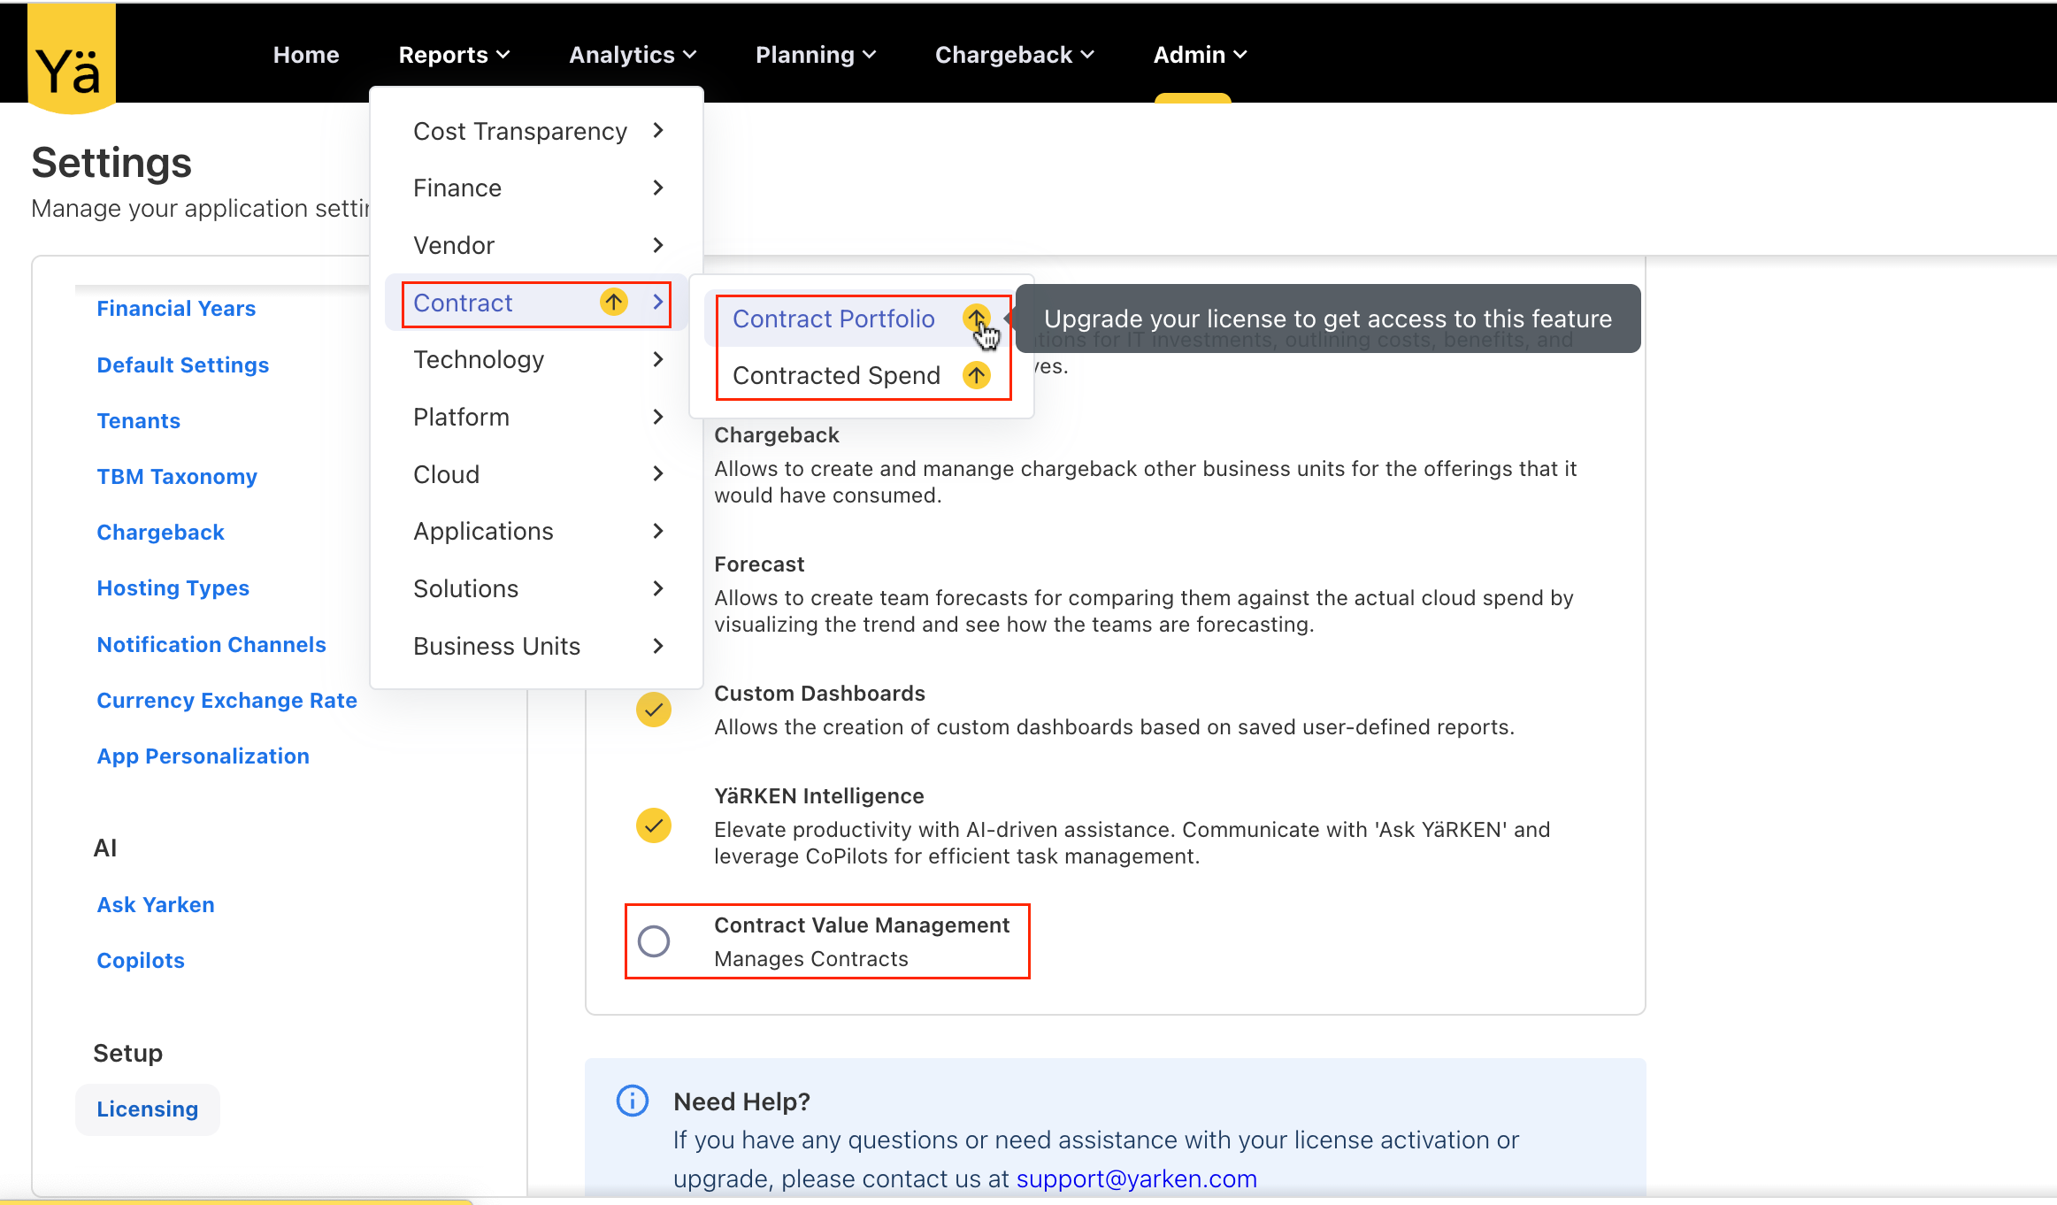
Task: Expand the Reports dropdown menu
Action: (x=454, y=55)
